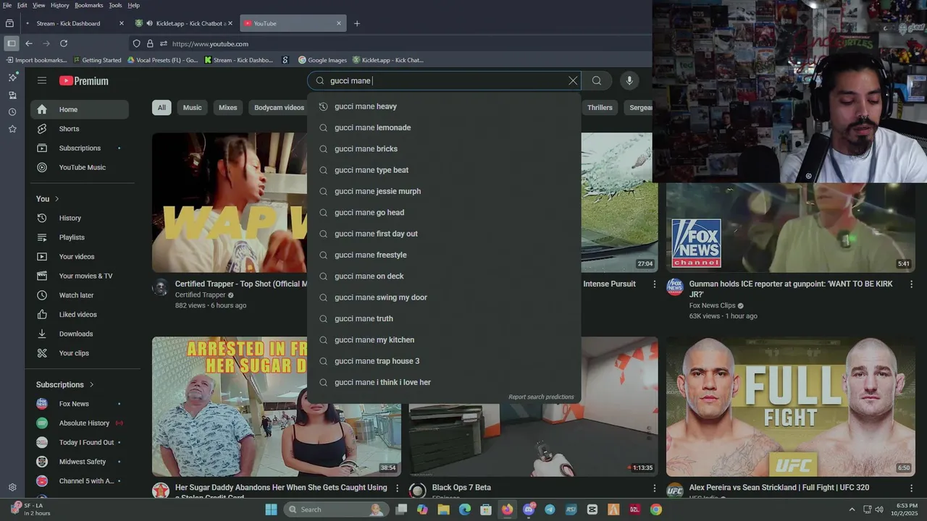Open Subscriptions in sidebar

pos(80,148)
